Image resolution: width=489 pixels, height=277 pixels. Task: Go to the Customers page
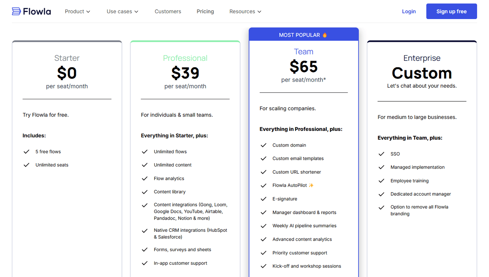click(x=168, y=12)
